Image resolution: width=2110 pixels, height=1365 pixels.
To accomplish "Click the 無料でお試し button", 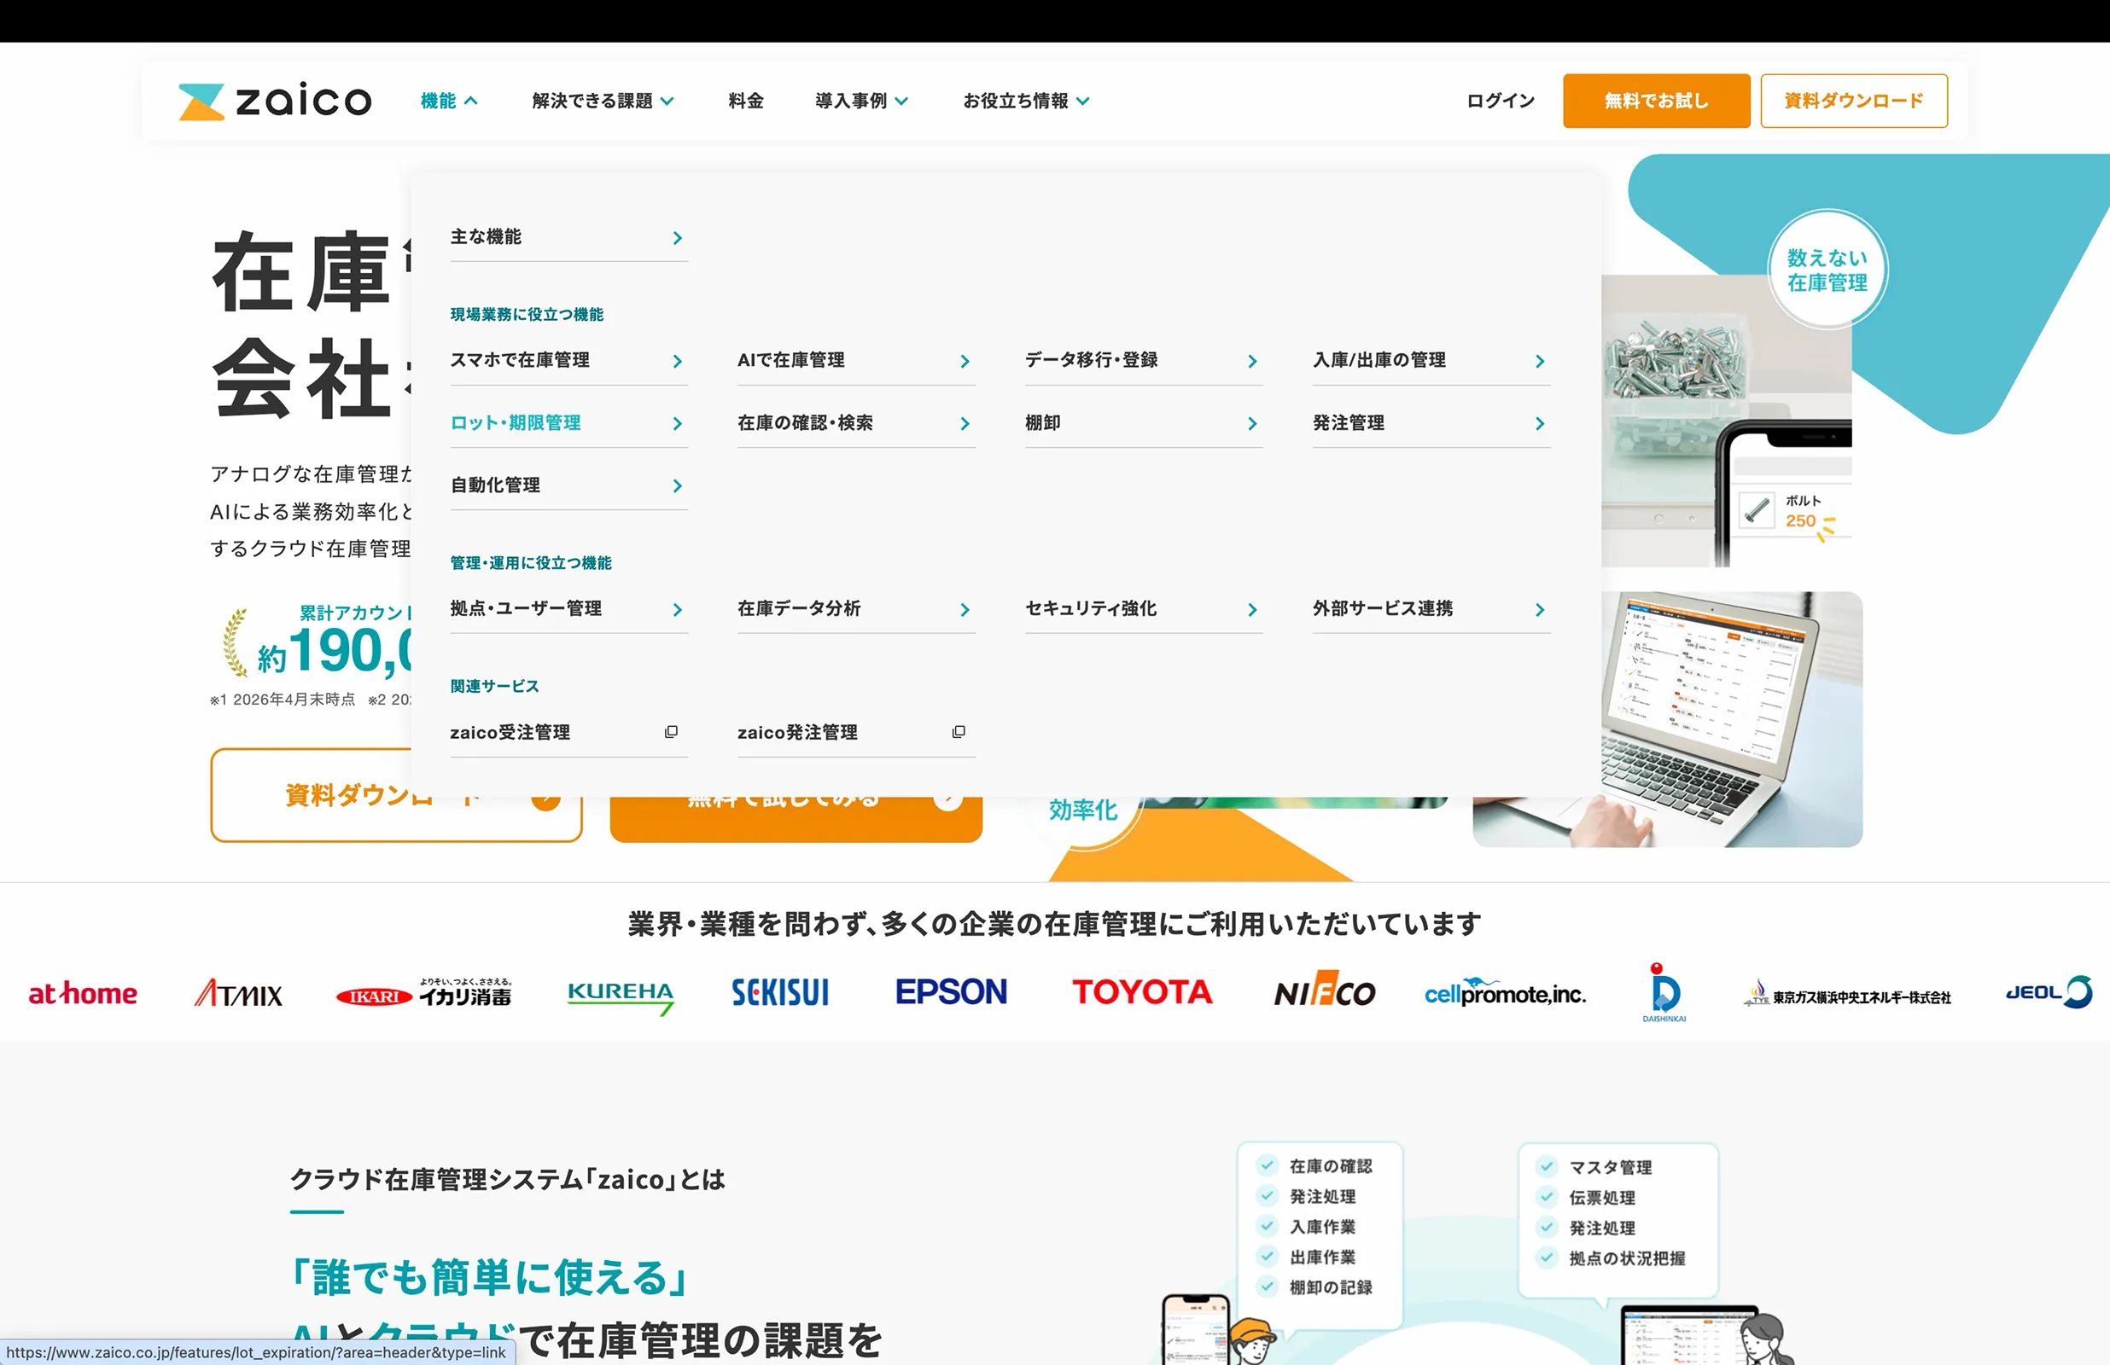I will pos(1656,101).
